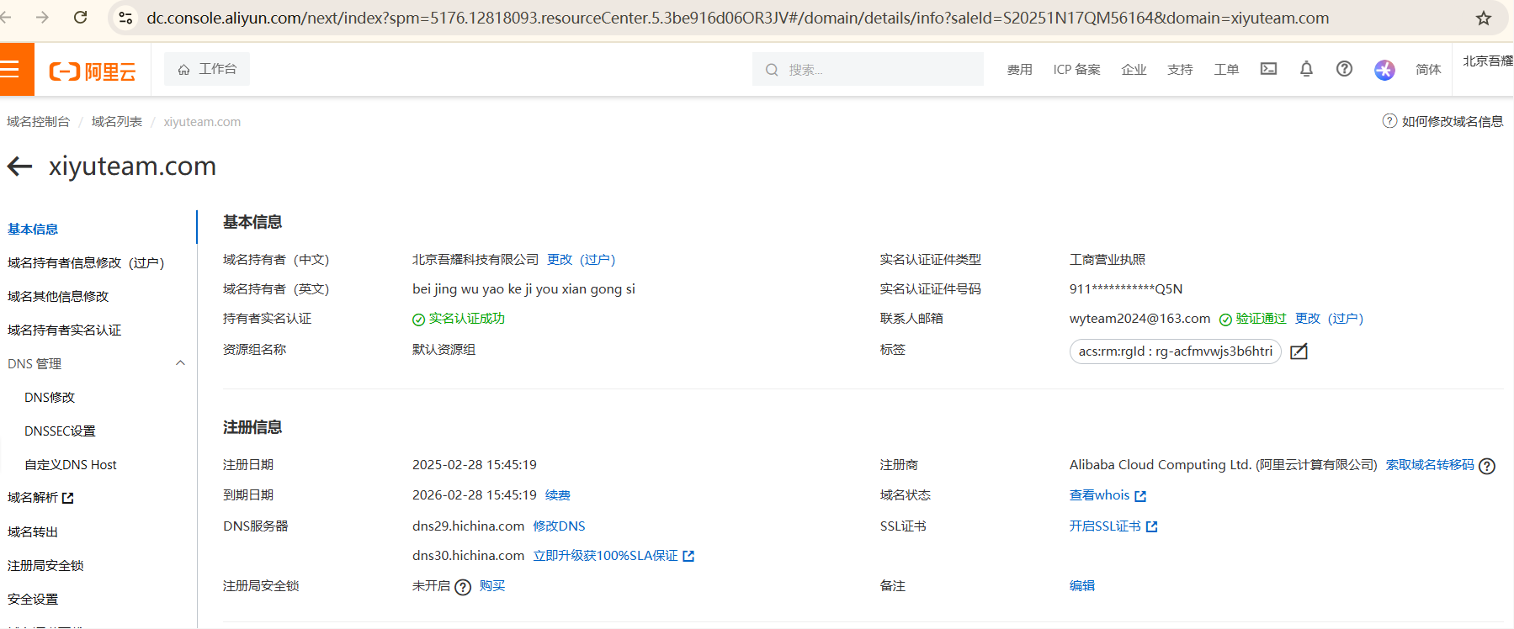The height and width of the screenshot is (629, 1514).
Task: Click 修改DNS next to dns29.hichina.com
Action: tap(559, 526)
